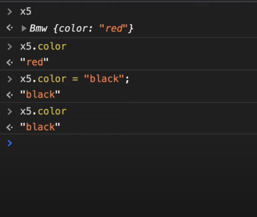Viewport: 257px width, 217px height.
Task: Expand the Bmw object disclosure triangle
Action: (24, 28)
